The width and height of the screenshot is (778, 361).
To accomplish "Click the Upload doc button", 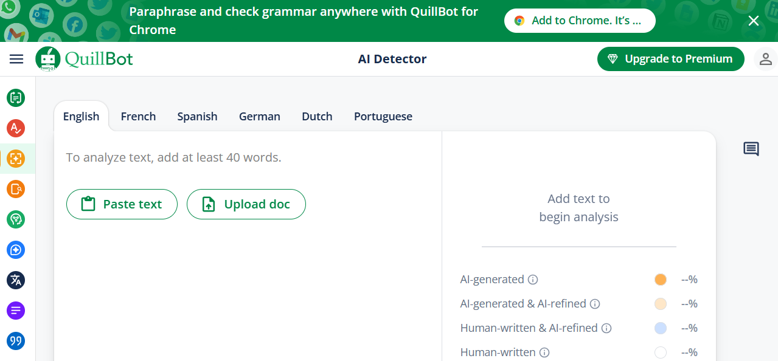I will pos(246,204).
